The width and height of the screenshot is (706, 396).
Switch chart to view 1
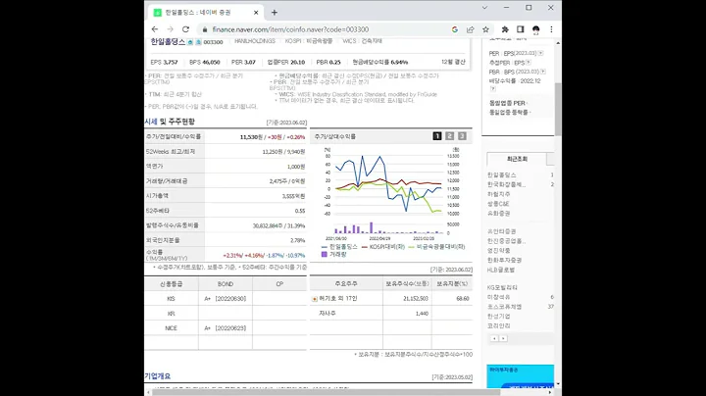tap(437, 136)
